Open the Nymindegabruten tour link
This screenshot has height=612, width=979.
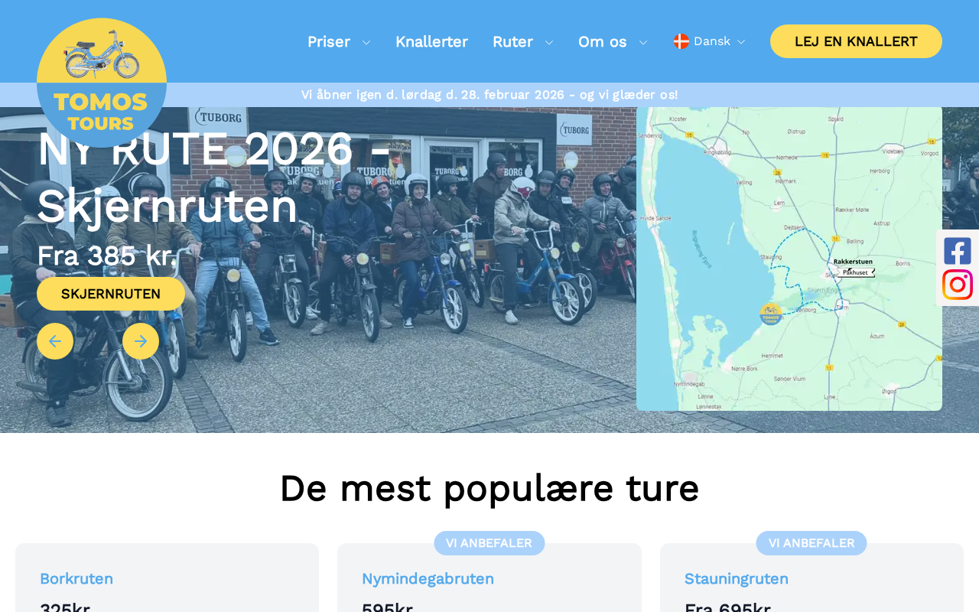pyautogui.click(x=428, y=579)
